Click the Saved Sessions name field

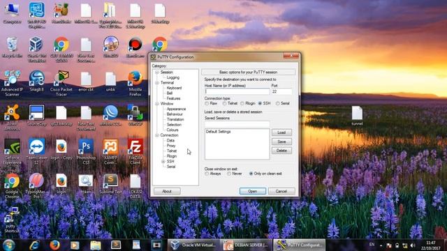237,124
